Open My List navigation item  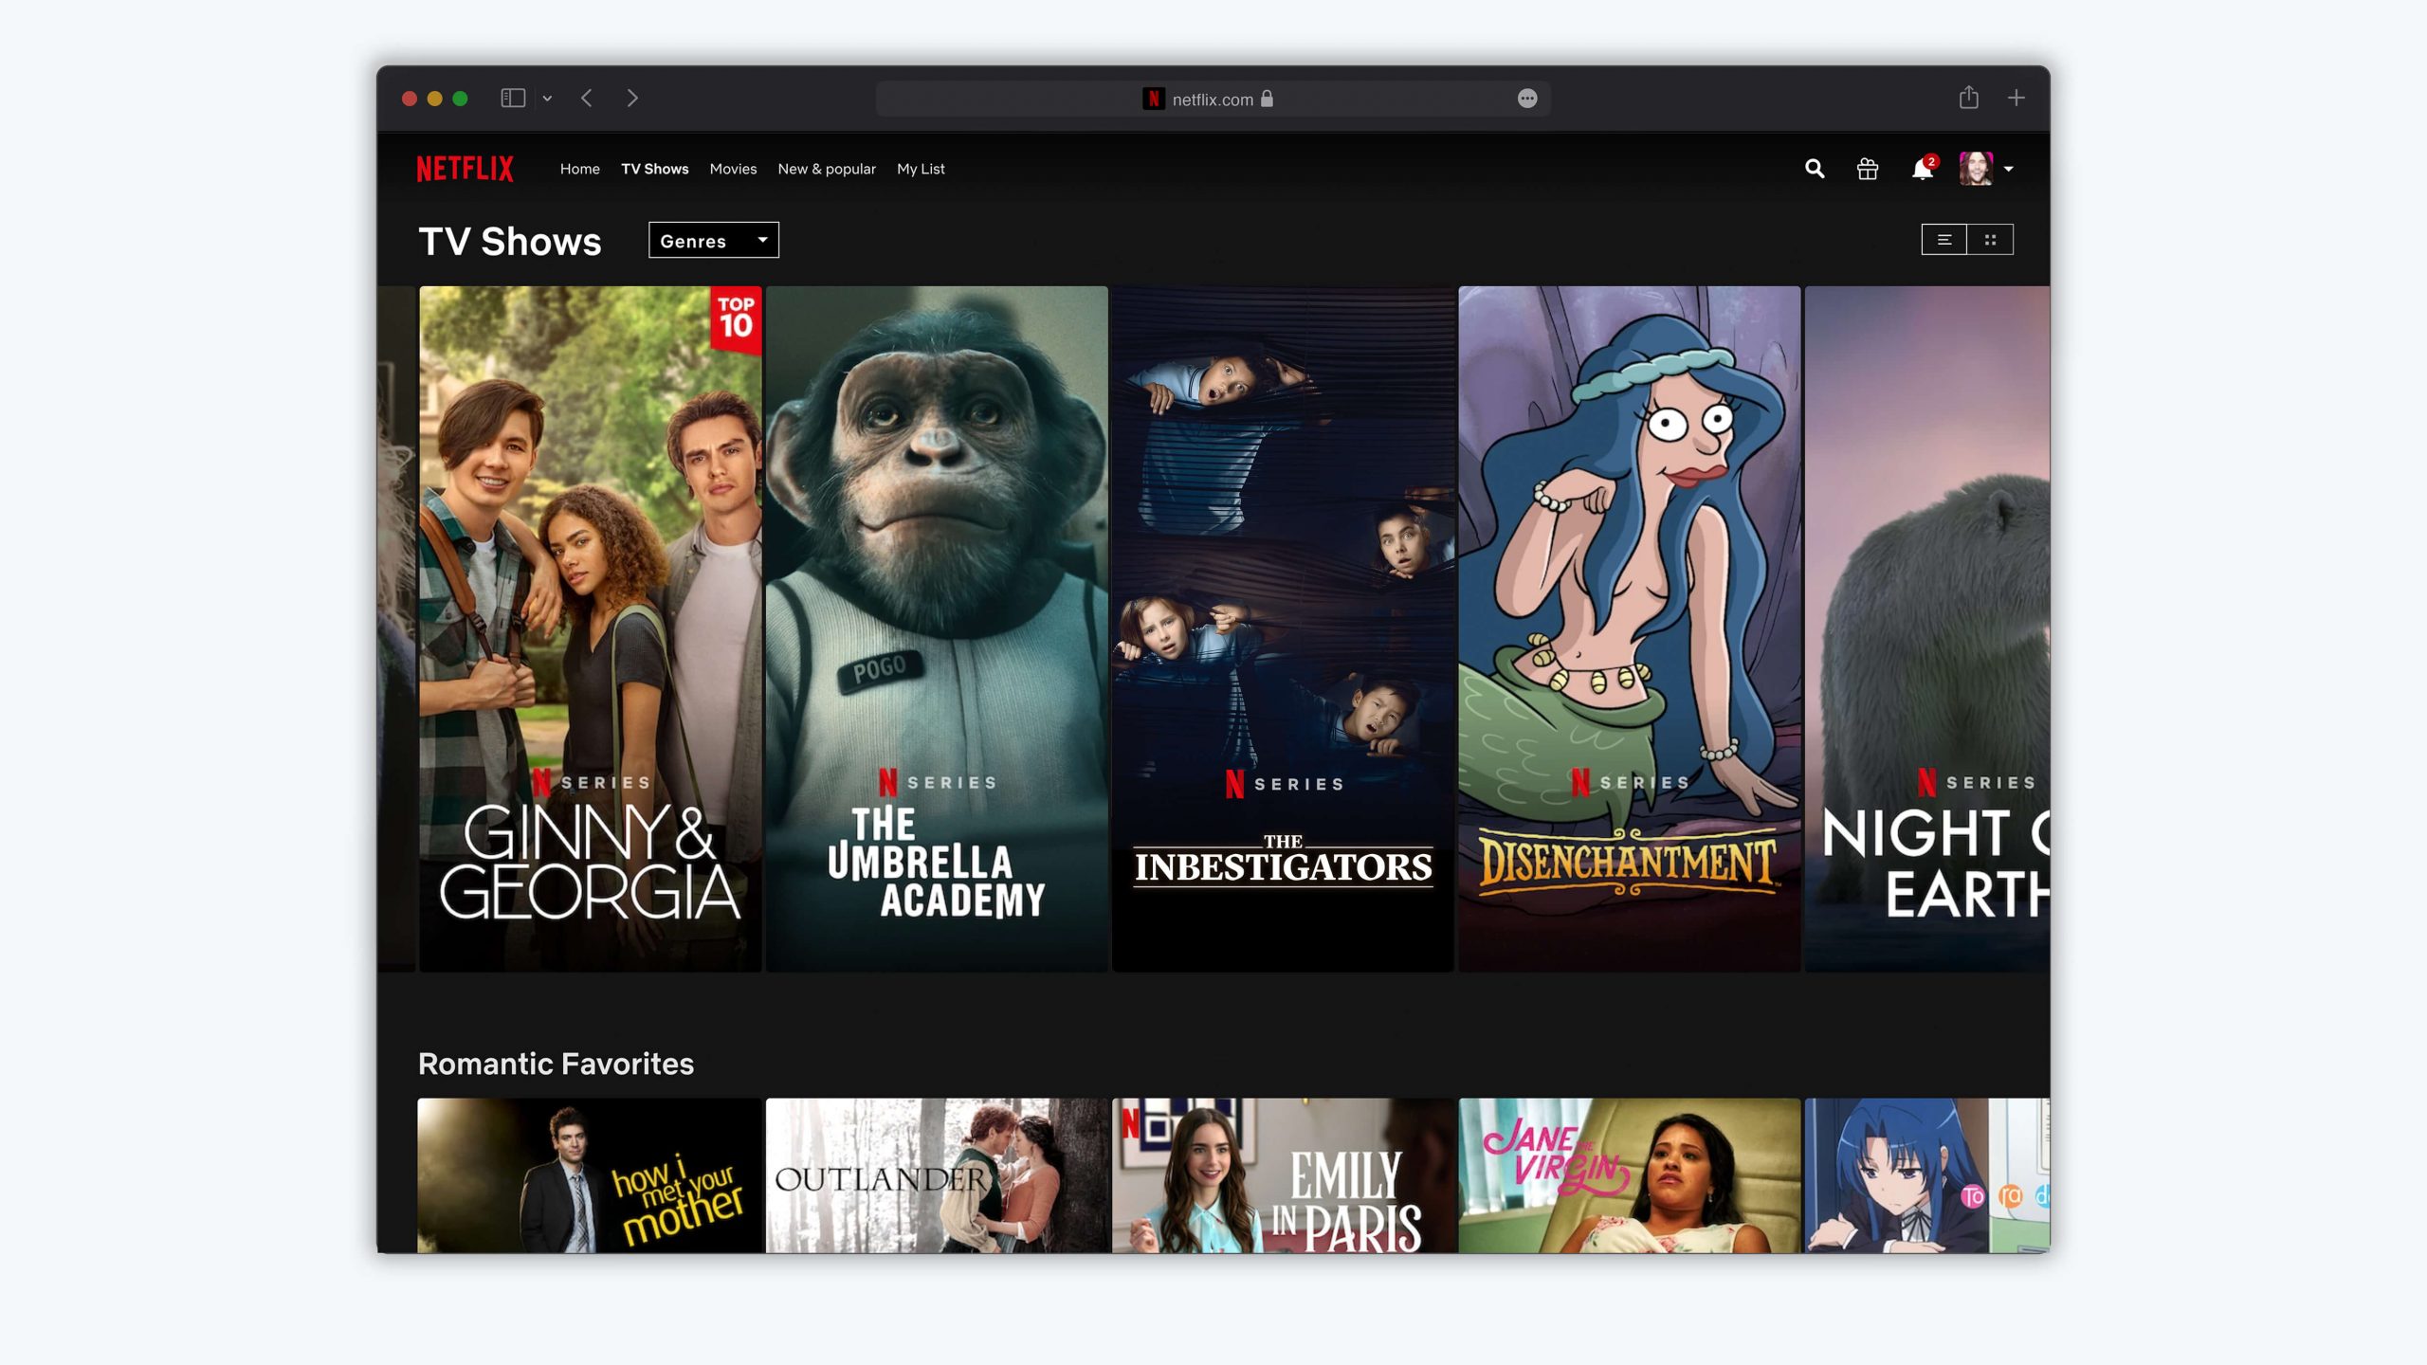[921, 169]
